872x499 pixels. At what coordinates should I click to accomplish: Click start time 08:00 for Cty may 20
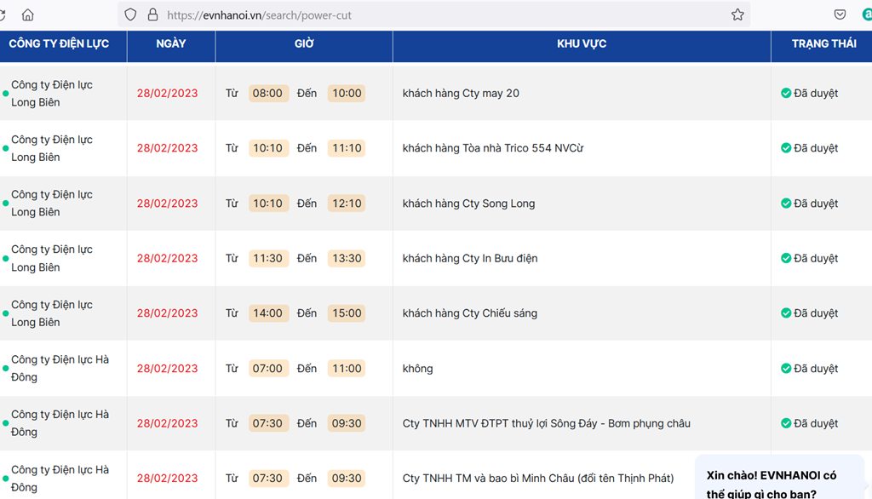coord(268,94)
